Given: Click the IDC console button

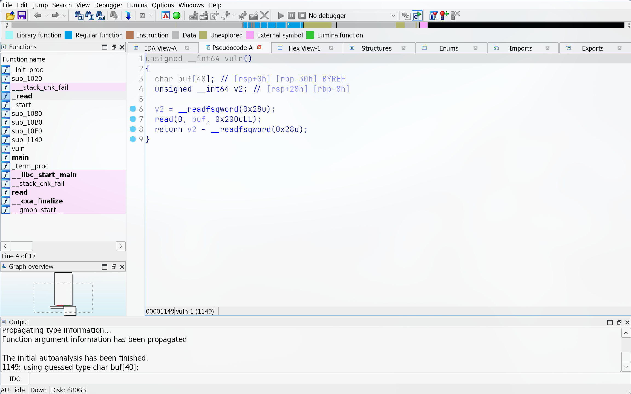Looking at the screenshot, I should [x=15, y=379].
